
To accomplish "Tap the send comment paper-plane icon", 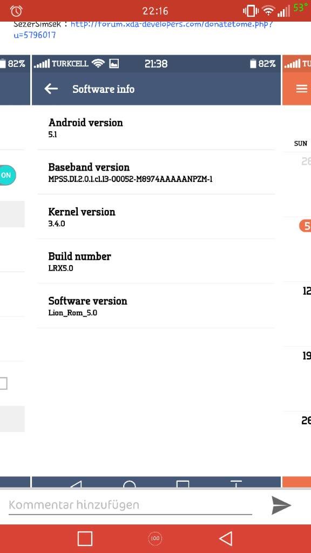I will click(281, 505).
